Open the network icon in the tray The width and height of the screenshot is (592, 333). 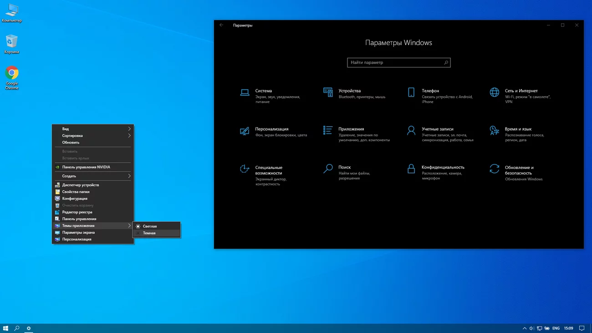539,328
